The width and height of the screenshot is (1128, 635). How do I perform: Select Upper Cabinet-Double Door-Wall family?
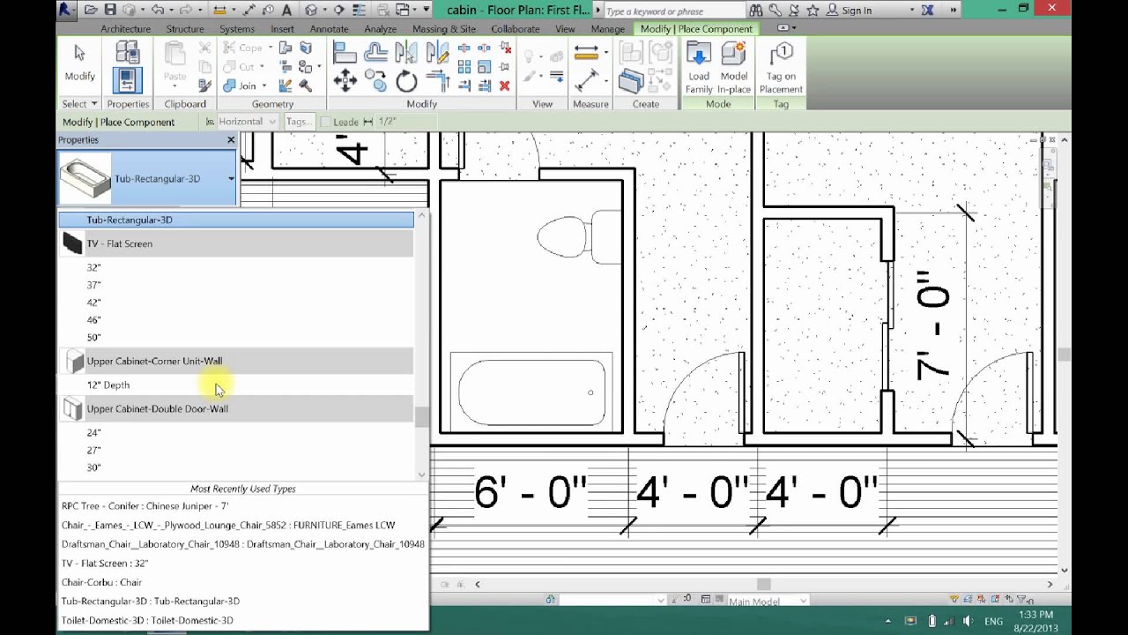point(235,408)
